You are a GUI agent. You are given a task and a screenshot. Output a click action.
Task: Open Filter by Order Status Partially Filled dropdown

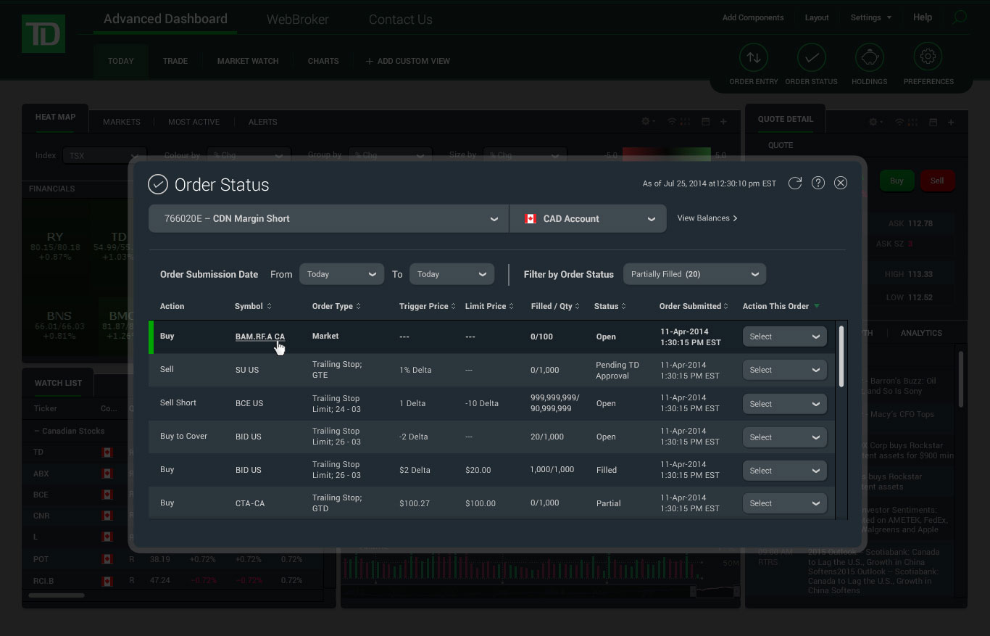(x=694, y=274)
